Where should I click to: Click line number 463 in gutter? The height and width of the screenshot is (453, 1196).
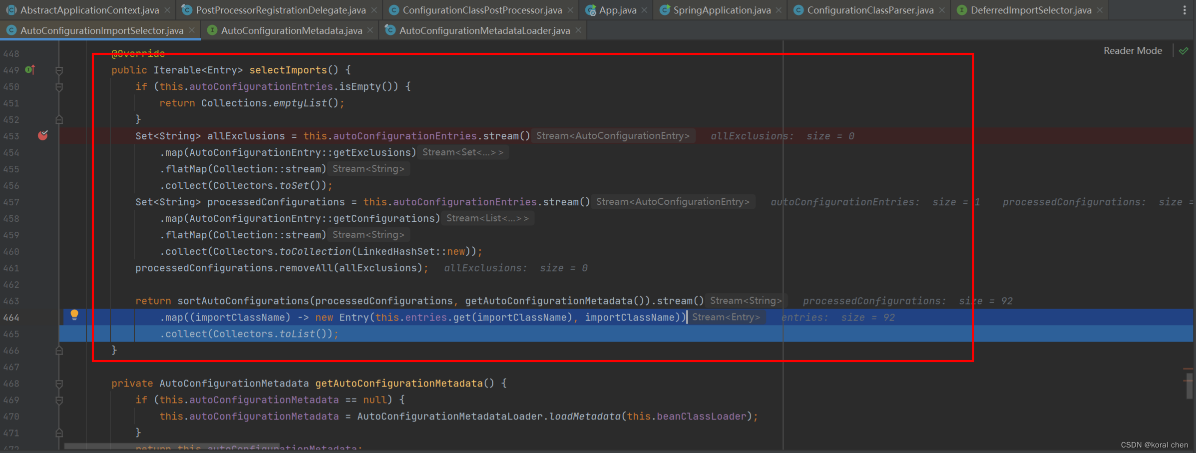coord(11,301)
